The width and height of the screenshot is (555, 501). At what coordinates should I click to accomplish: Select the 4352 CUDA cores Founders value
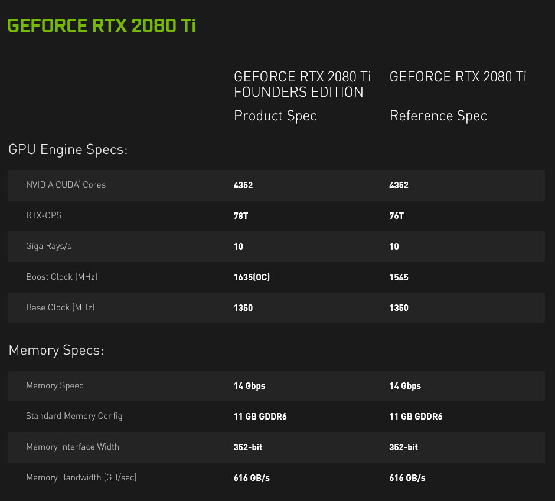(x=243, y=185)
